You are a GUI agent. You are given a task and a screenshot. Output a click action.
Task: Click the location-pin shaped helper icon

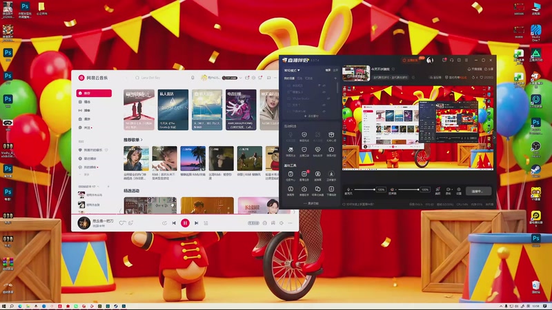317,149
